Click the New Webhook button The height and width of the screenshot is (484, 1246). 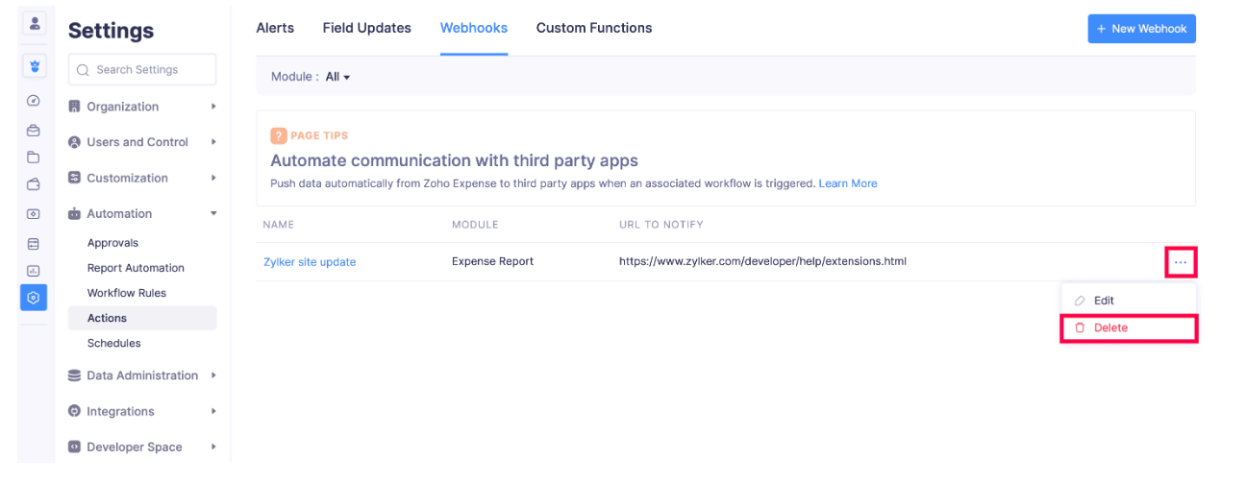1141,29
